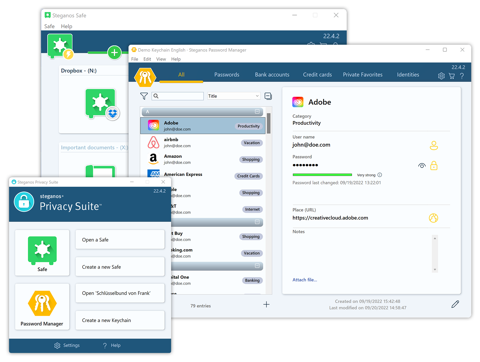
Task: Click the Banking tag on Capital One row
Action: point(252,280)
